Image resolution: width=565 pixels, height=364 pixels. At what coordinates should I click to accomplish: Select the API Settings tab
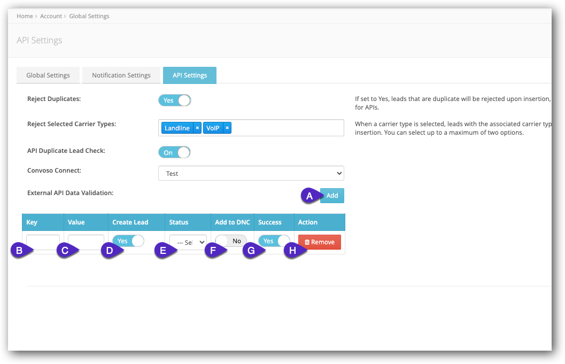pos(189,75)
